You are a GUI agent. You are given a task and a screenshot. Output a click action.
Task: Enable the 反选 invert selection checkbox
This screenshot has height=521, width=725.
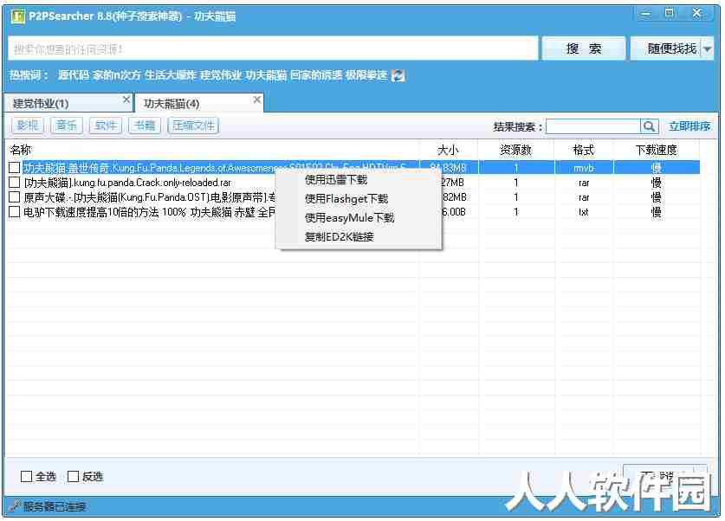[x=73, y=476]
